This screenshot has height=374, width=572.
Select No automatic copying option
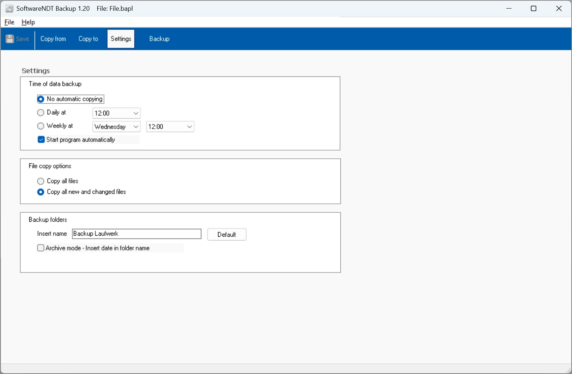tap(41, 99)
